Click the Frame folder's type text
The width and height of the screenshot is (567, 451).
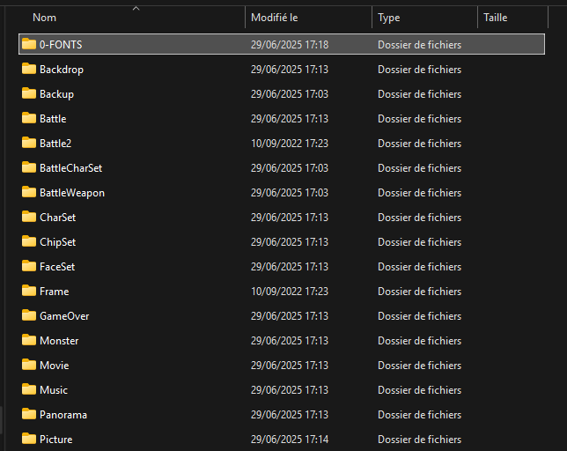click(x=419, y=291)
